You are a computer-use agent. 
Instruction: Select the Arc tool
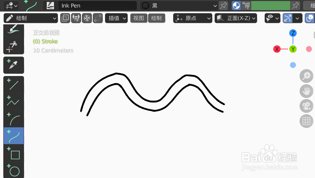click(14, 119)
